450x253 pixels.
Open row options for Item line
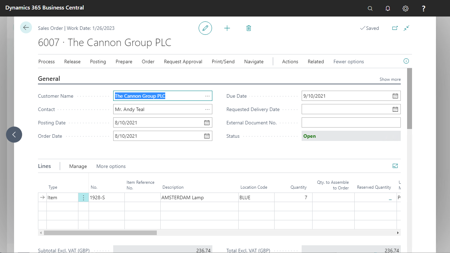[x=83, y=197]
